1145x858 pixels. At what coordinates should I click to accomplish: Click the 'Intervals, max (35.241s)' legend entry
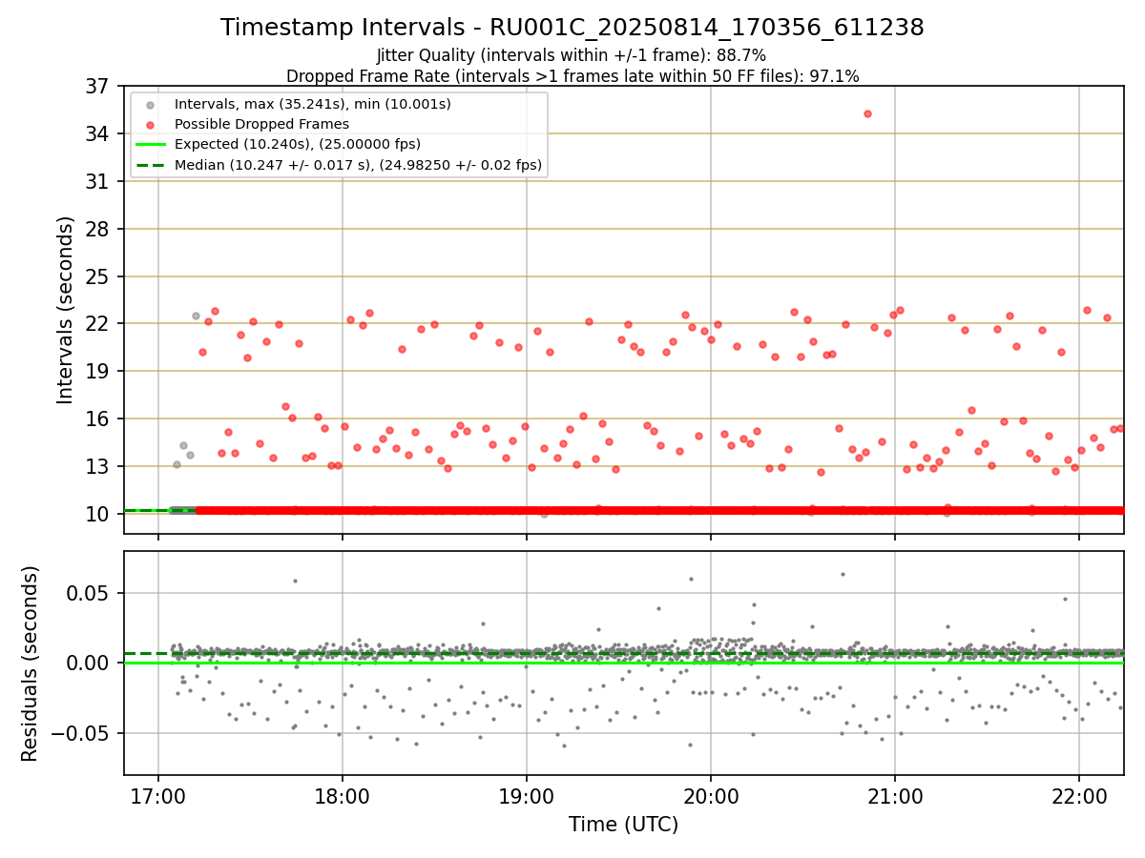point(312,104)
